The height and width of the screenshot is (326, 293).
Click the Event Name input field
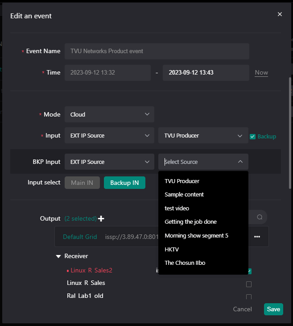pyautogui.click(x=157, y=51)
